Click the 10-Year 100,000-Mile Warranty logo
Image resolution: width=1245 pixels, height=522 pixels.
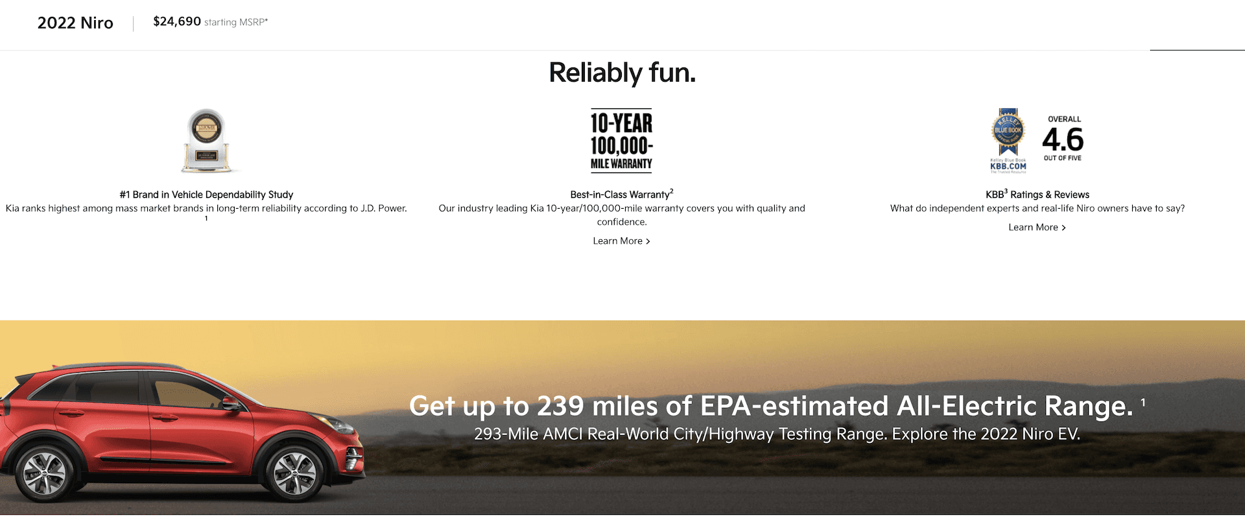pos(621,141)
